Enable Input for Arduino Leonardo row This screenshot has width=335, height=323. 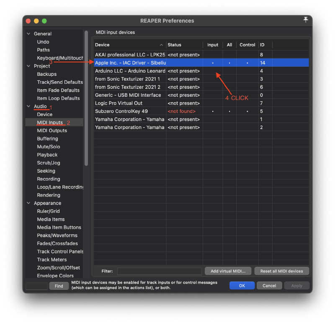(213, 71)
